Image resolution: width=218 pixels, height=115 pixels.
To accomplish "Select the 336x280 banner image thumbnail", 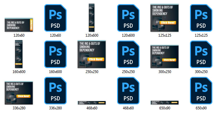I will [19, 93].
